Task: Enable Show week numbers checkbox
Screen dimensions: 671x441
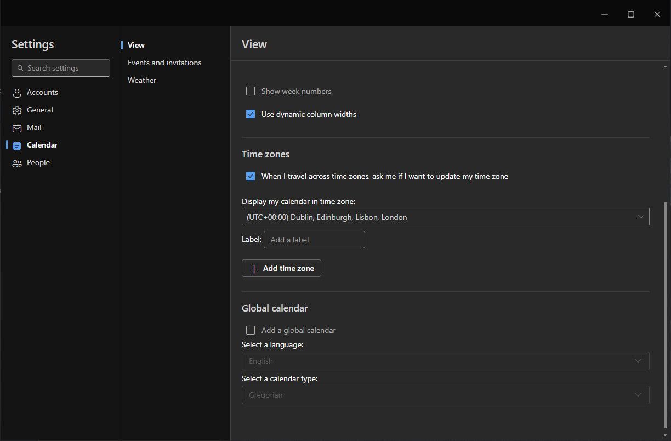Action: coord(251,91)
